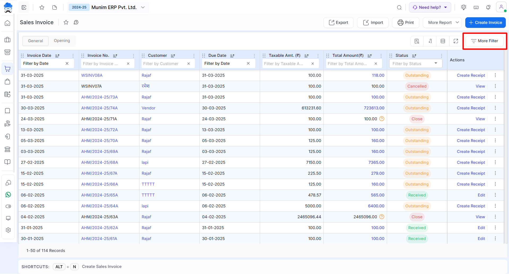The height and width of the screenshot is (274, 509).
Task: Click the Print button
Action: click(406, 23)
